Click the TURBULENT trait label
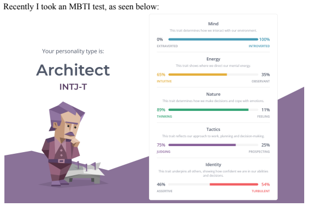Image resolution: width=324 pixels, height=212 pixels. pyautogui.click(x=261, y=191)
